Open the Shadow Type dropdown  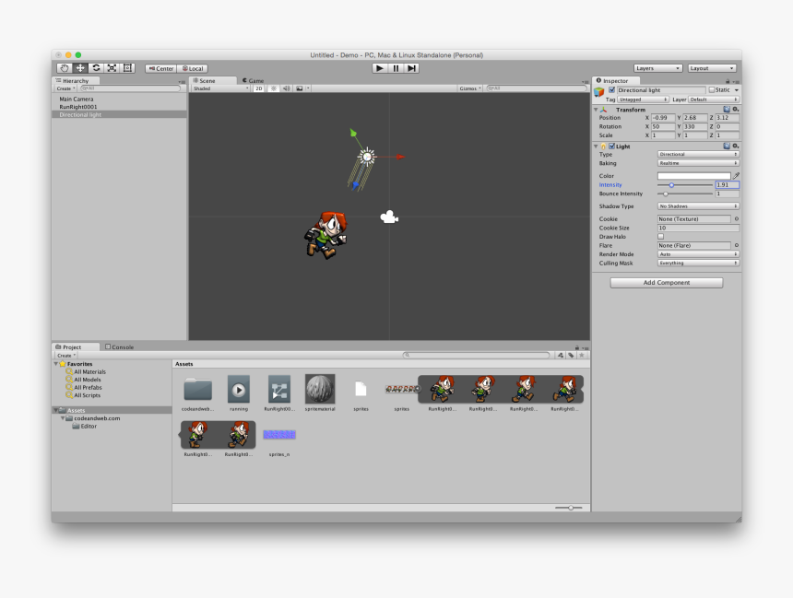click(698, 206)
